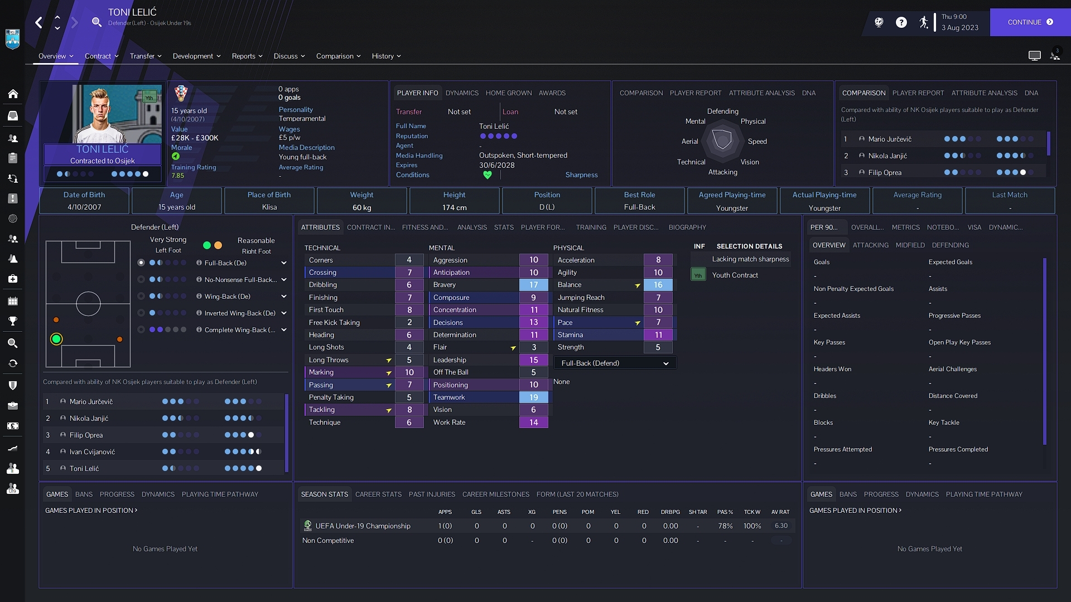Open the Competitions trophy icon
The image size is (1071, 602).
(x=12, y=321)
